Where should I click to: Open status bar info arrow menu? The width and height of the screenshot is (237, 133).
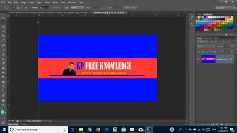(50, 121)
